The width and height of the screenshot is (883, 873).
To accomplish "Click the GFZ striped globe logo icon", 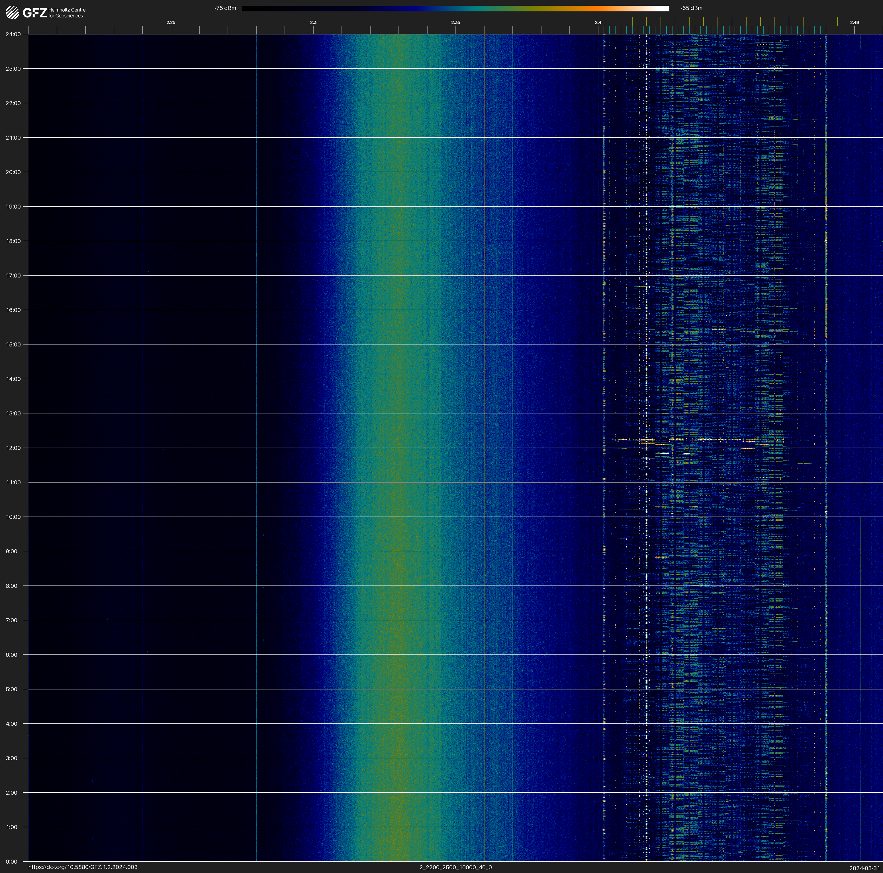I will pos(12,12).
